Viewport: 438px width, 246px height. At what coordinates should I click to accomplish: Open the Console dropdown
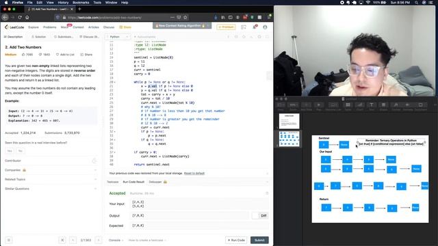point(116,240)
